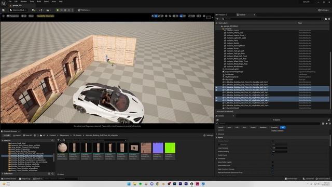Screen dimensions: 332x187
Task: Select the brick wall texture thumbnail
Action: [146, 148]
